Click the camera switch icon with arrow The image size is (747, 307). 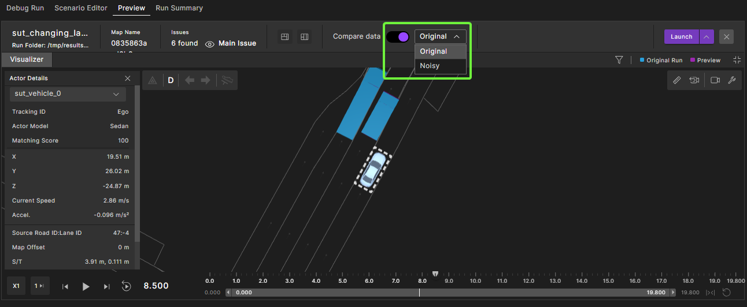pyautogui.click(x=694, y=80)
